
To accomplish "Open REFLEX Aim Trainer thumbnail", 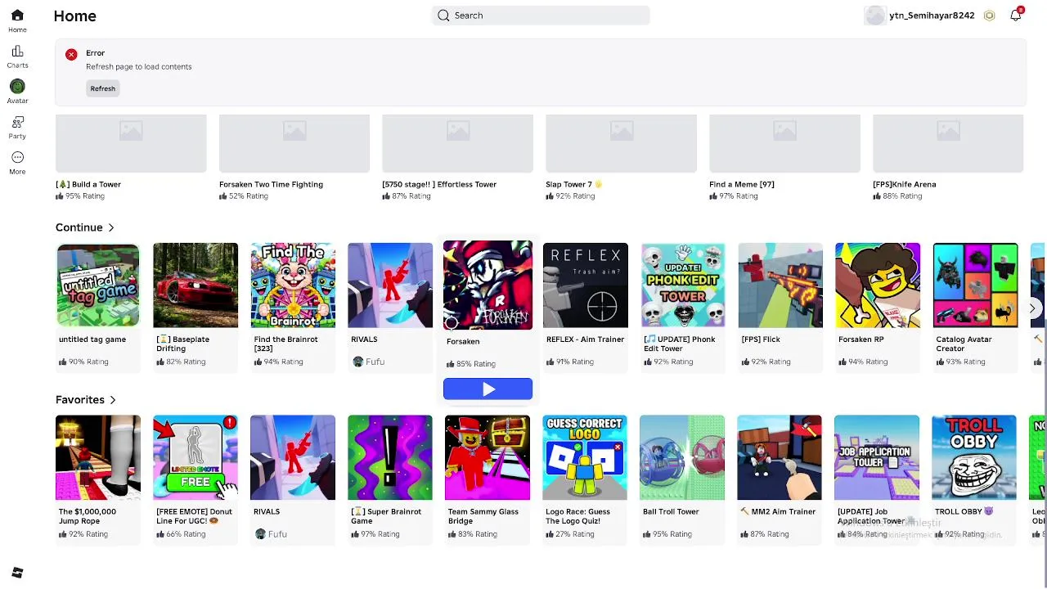I will click(586, 286).
